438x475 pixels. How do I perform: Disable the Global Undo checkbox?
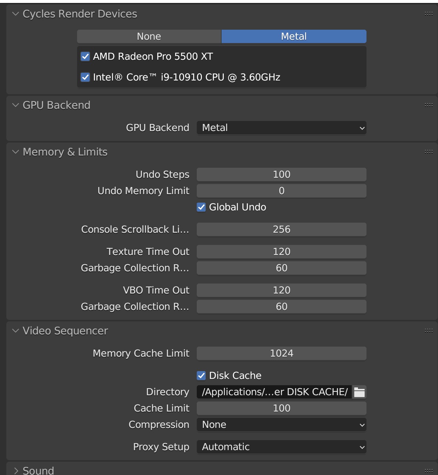(x=201, y=207)
